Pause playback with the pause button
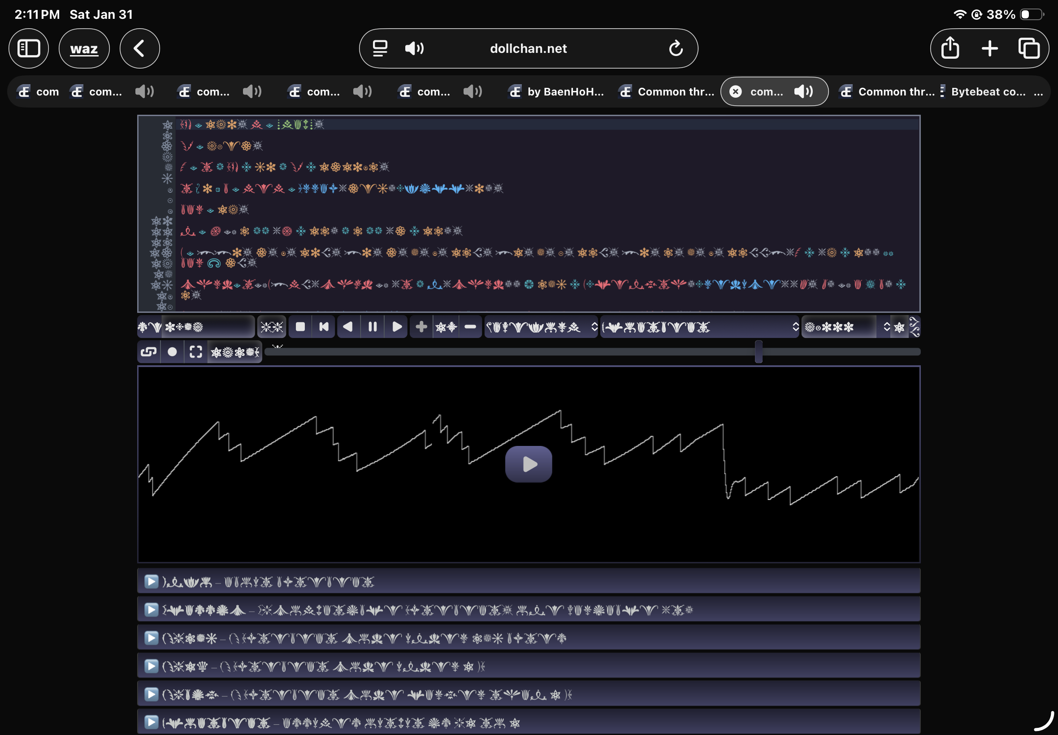Image resolution: width=1058 pixels, height=735 pixels. point(373,327)
